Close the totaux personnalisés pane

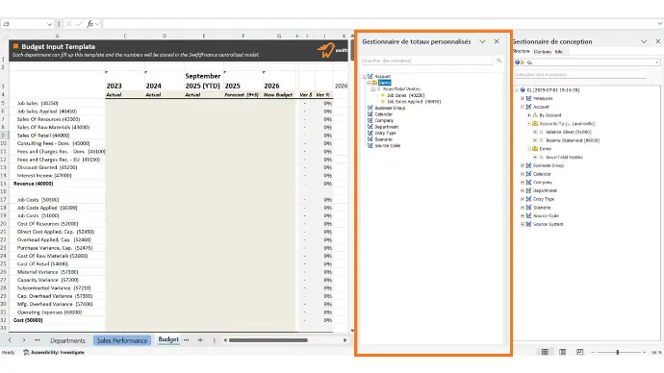[497, 41]
